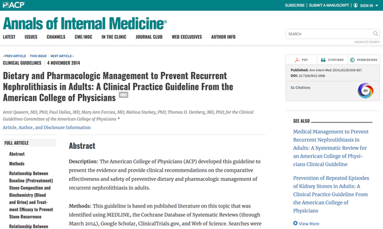Click the Full Article sidebar header

point(30,143)
